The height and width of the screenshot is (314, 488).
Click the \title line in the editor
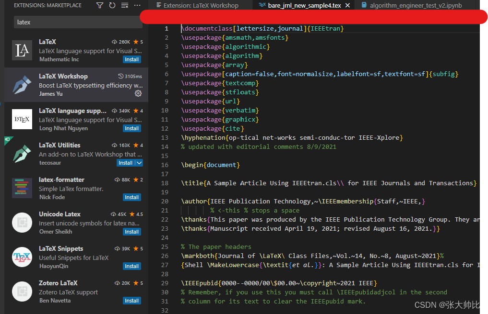[329, 183]
